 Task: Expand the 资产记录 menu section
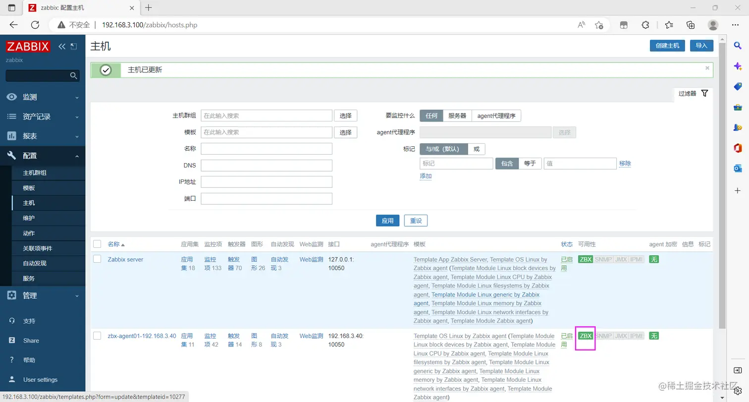pyautogui.click(x=43, y=116)
